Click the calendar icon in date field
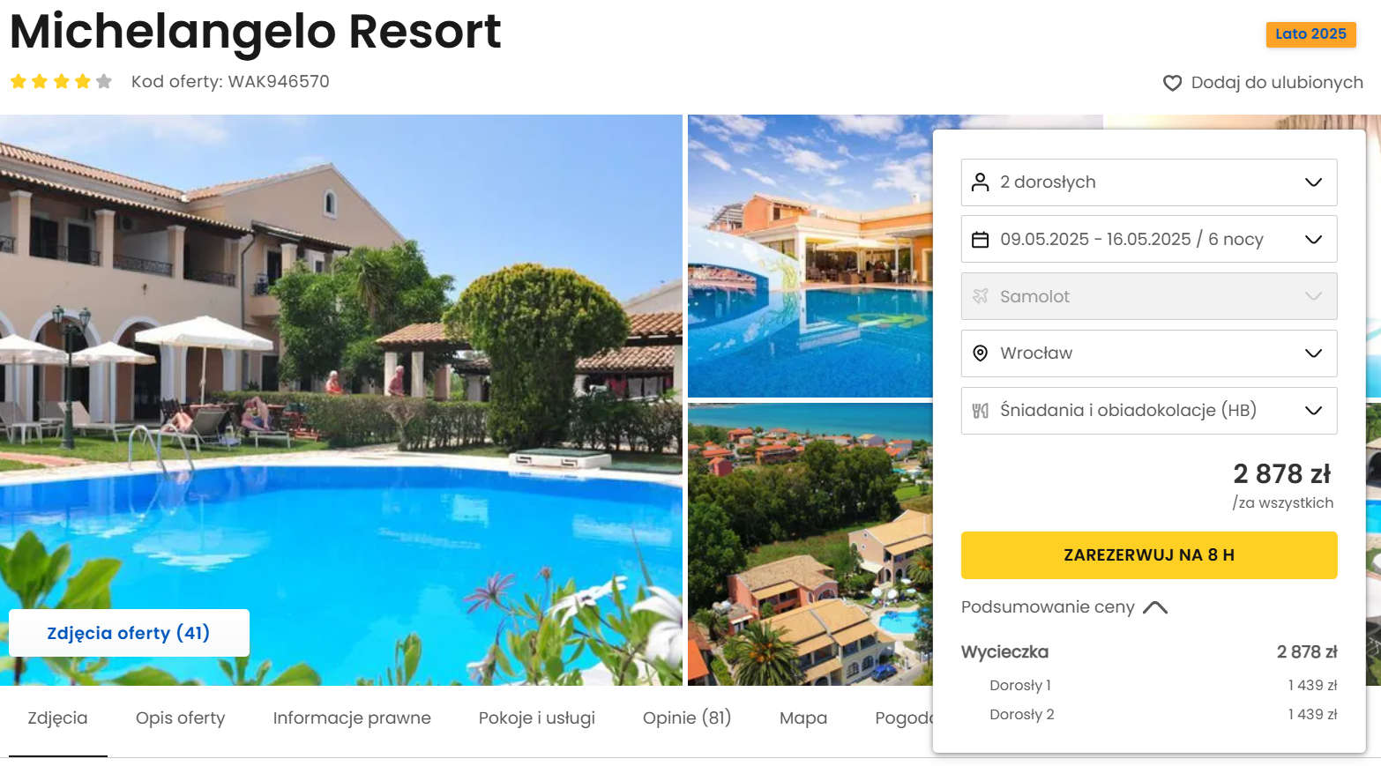The height and width of the screenshot is (766, 1381). tap(980, 240)
